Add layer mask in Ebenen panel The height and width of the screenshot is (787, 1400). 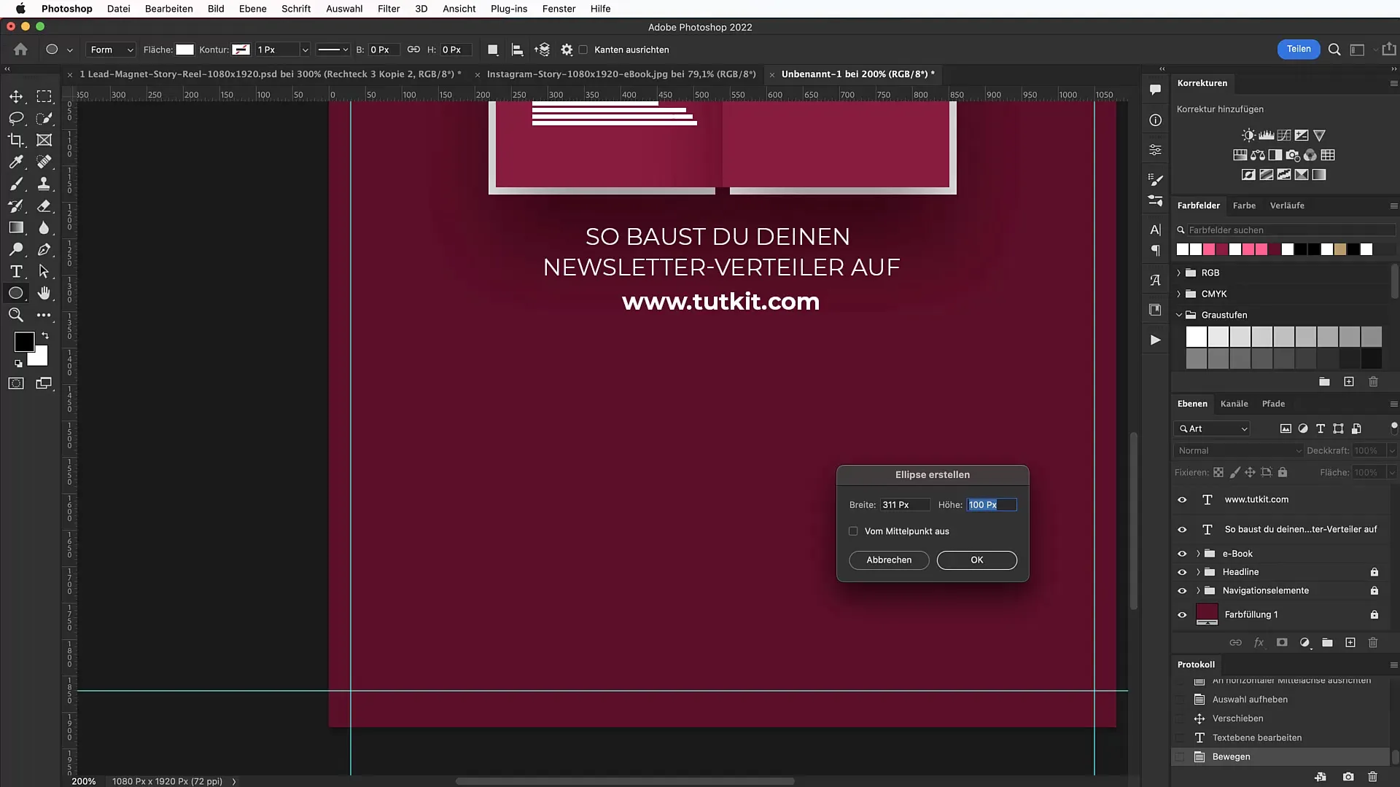(x=1282, y=643)
